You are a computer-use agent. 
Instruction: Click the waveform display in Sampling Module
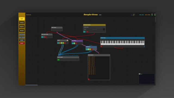coord(95,29)
